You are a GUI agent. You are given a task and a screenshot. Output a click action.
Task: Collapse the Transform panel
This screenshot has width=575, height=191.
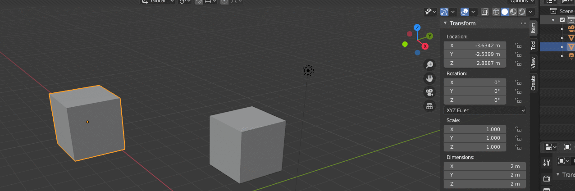click(445, 23)
